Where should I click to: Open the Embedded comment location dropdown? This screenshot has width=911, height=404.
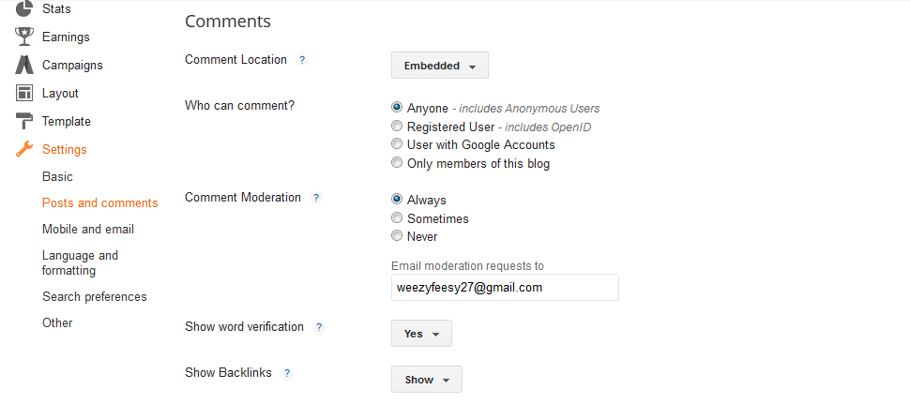coord(439,66)
